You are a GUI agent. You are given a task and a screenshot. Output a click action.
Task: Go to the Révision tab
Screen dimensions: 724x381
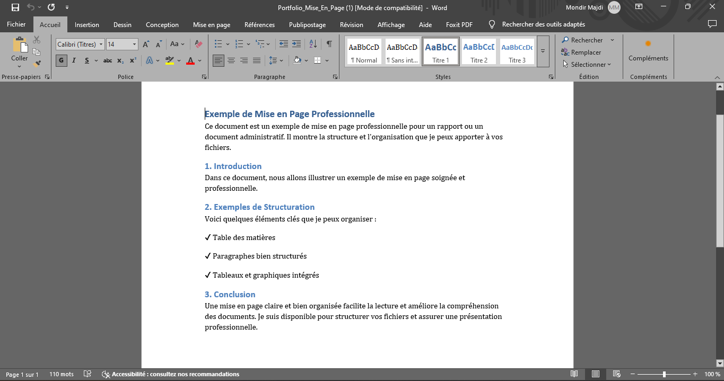pyautogui.click(x=352, y=24)
